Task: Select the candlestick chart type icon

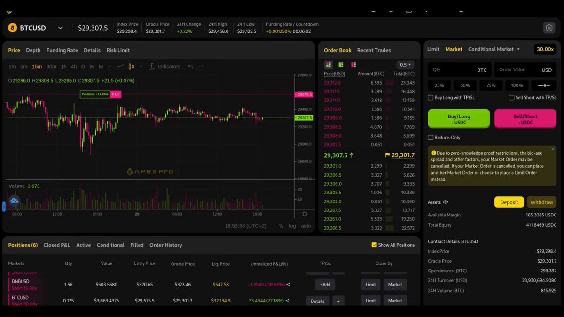Action: pyautogui.click(x=131, y=66)
